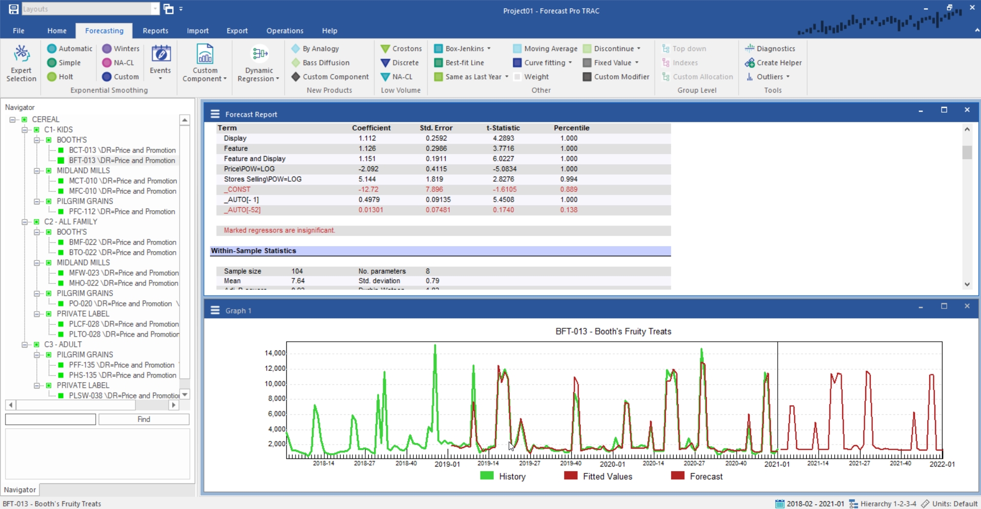Collapse the CEREAL tree node
Viewport: 981px width, 509px height.
(12, 120)
